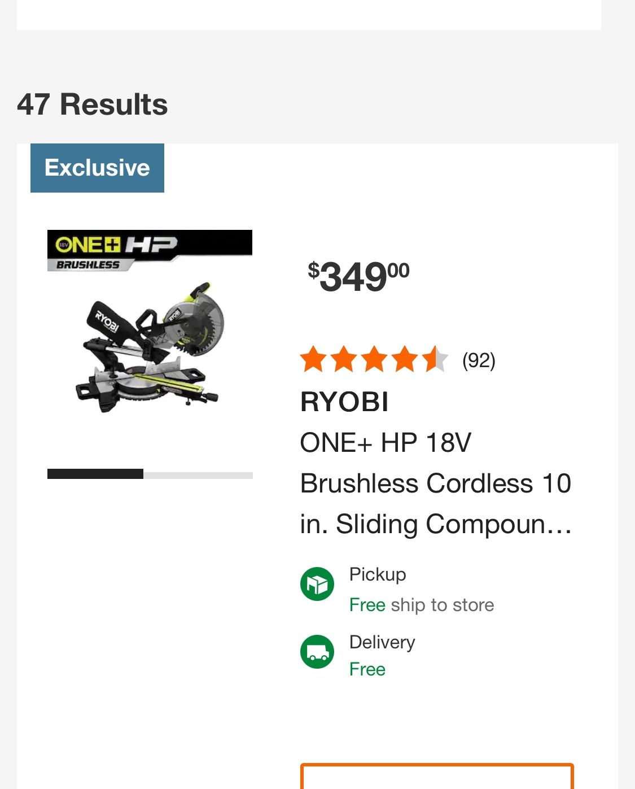635x789 pixels.
Task: Click the green Pickup box icon
Action: click(317, 585)
